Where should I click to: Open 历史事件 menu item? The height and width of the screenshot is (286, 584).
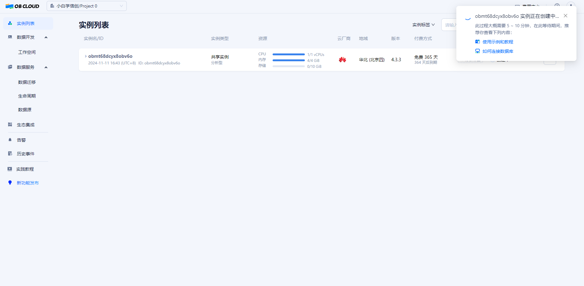tap(26, 154)
